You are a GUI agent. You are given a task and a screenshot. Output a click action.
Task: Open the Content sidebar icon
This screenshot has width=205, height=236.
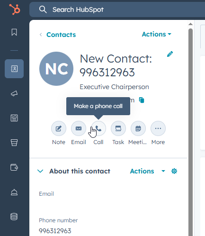[14, 118]
